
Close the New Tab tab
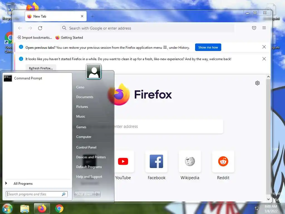(82, 16)
